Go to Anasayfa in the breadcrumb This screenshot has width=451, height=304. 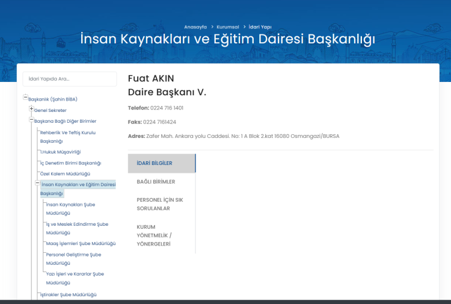[195, 27]
